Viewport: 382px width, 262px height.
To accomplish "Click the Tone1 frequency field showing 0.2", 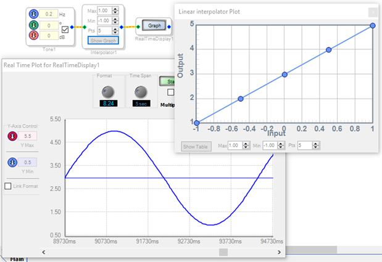I will pyautogui.click(x=49, y=14).
